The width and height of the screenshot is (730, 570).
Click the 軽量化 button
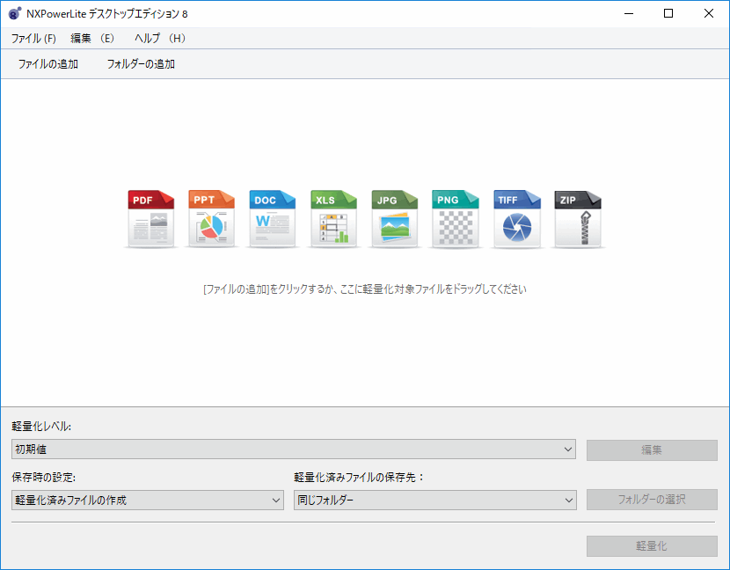point(652,546)
